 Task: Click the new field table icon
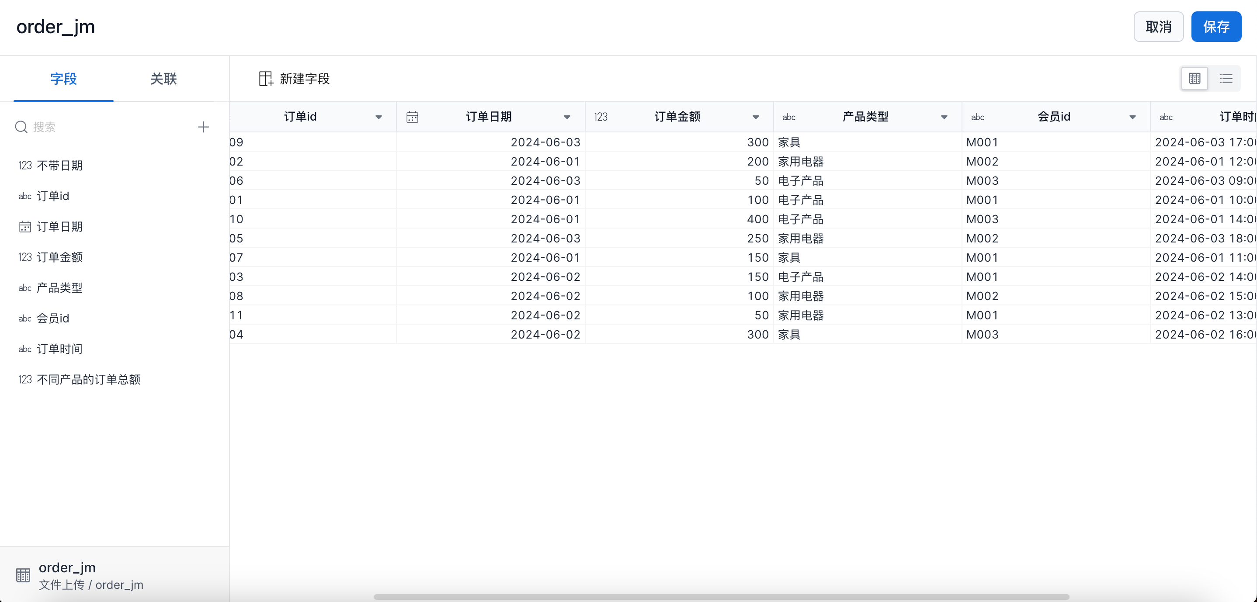tap(265, 79)
